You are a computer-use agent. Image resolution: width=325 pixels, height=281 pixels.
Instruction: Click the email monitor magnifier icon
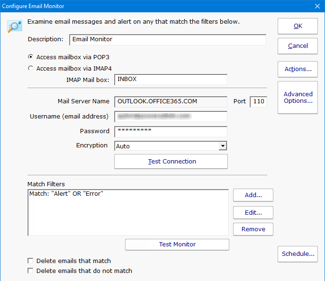tap(14, 27)
